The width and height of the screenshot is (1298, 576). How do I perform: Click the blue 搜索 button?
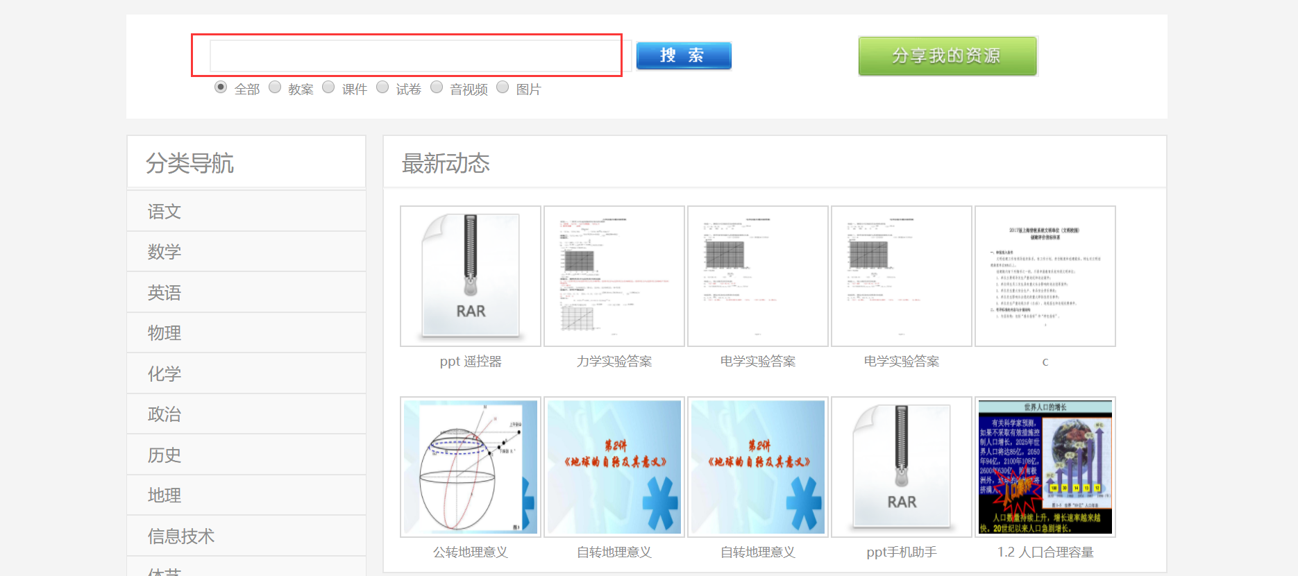tap(684, 56)
